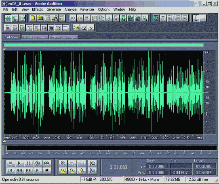Click the status bar toggle toolbar icon
This screenshot has width=219, height=184.
65,27
